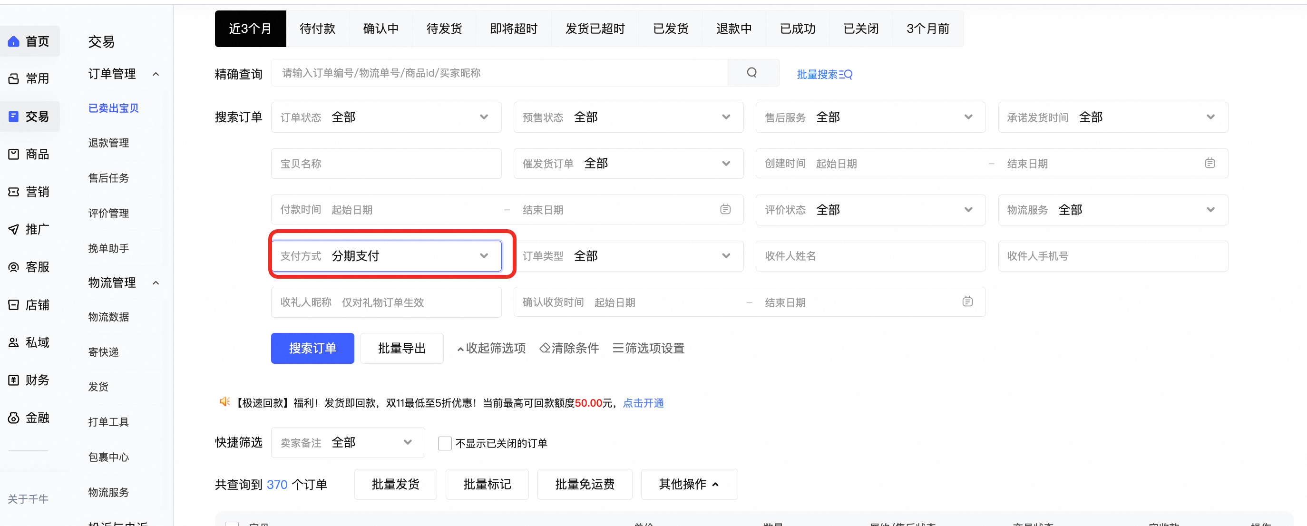Open the 售后服务 dropdown
The height and width of the screenshot is (526, 1307).
871,117
